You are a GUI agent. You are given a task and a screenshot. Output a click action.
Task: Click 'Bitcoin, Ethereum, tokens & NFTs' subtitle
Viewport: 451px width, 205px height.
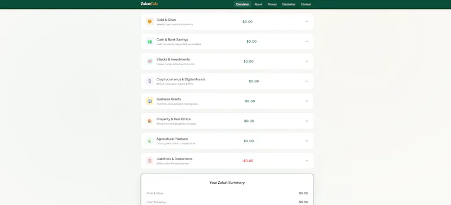[x=175, y=84]
